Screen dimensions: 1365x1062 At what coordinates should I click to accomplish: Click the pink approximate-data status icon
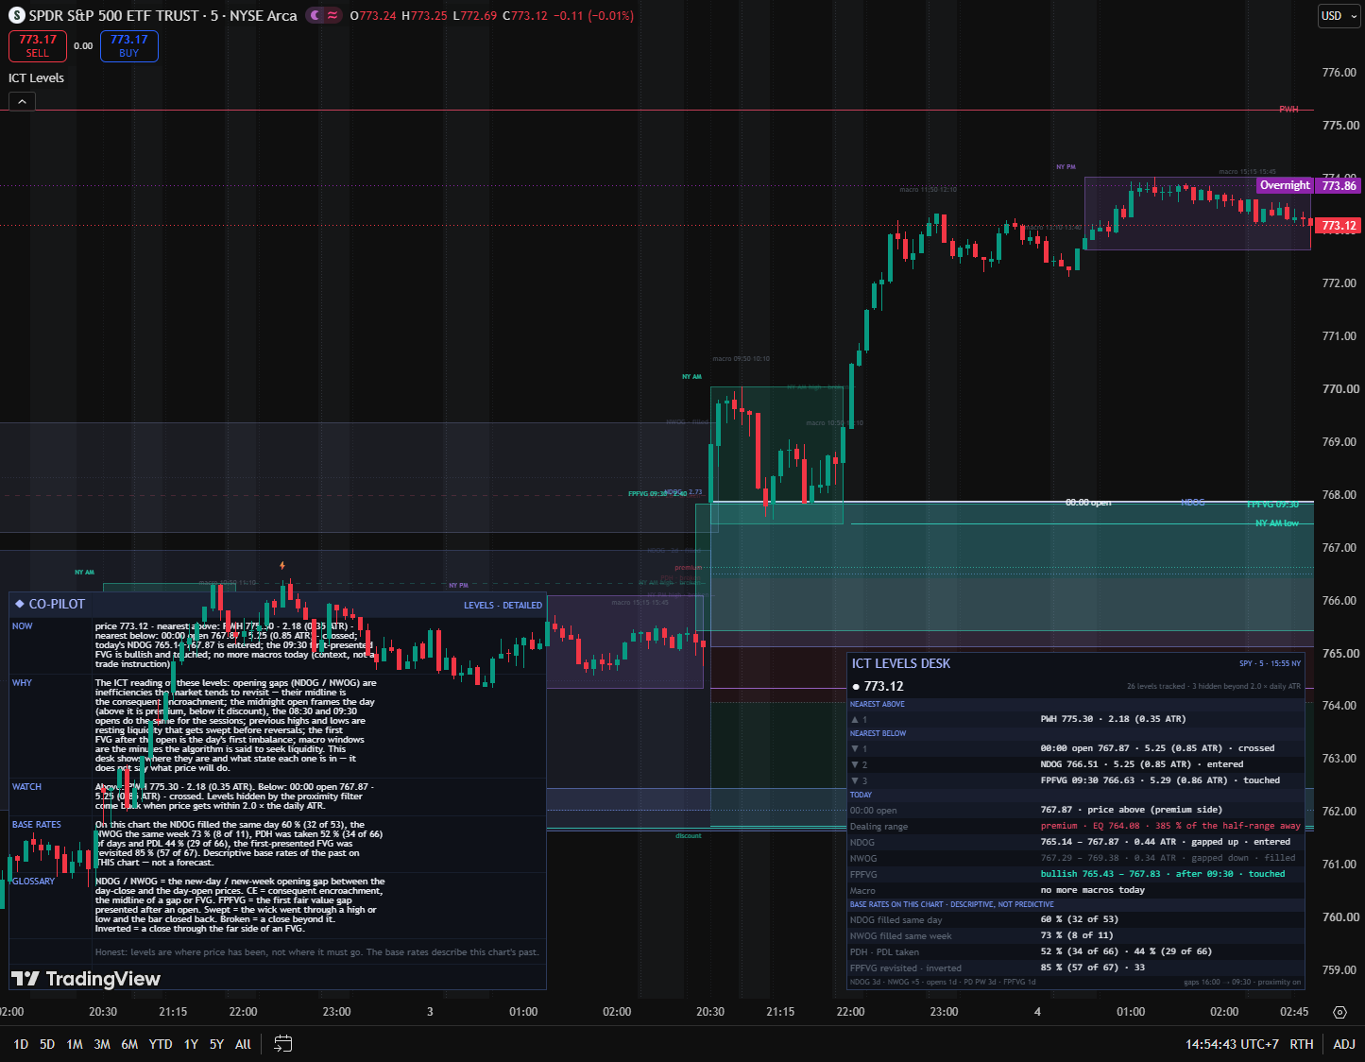[x=333, y=15]
